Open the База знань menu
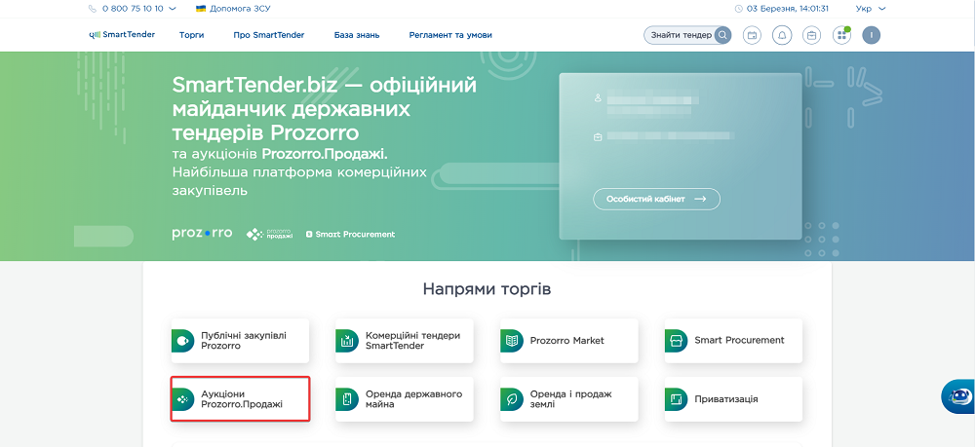The image size is (975, 447). tap(357, 35)
